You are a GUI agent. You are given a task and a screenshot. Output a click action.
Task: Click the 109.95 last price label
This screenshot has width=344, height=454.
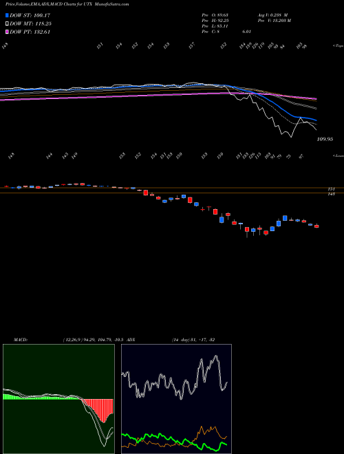[x=325, y=139]
